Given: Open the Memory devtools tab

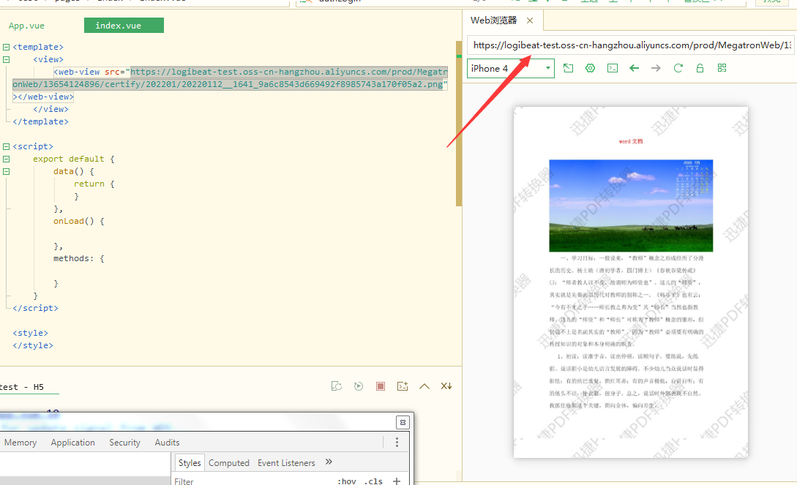Looking at the screenshot, I should click(x=20, y=443).
